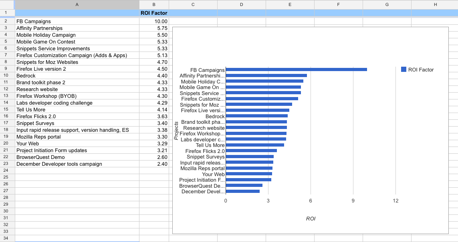This screenshot has height=242, width=458.
Task: Click the blue ROI Factor legend swatch
Action: click(404, 69)
